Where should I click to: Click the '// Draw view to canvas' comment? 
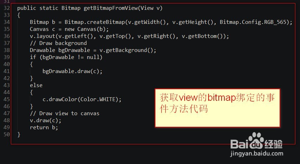click(65, 113)
